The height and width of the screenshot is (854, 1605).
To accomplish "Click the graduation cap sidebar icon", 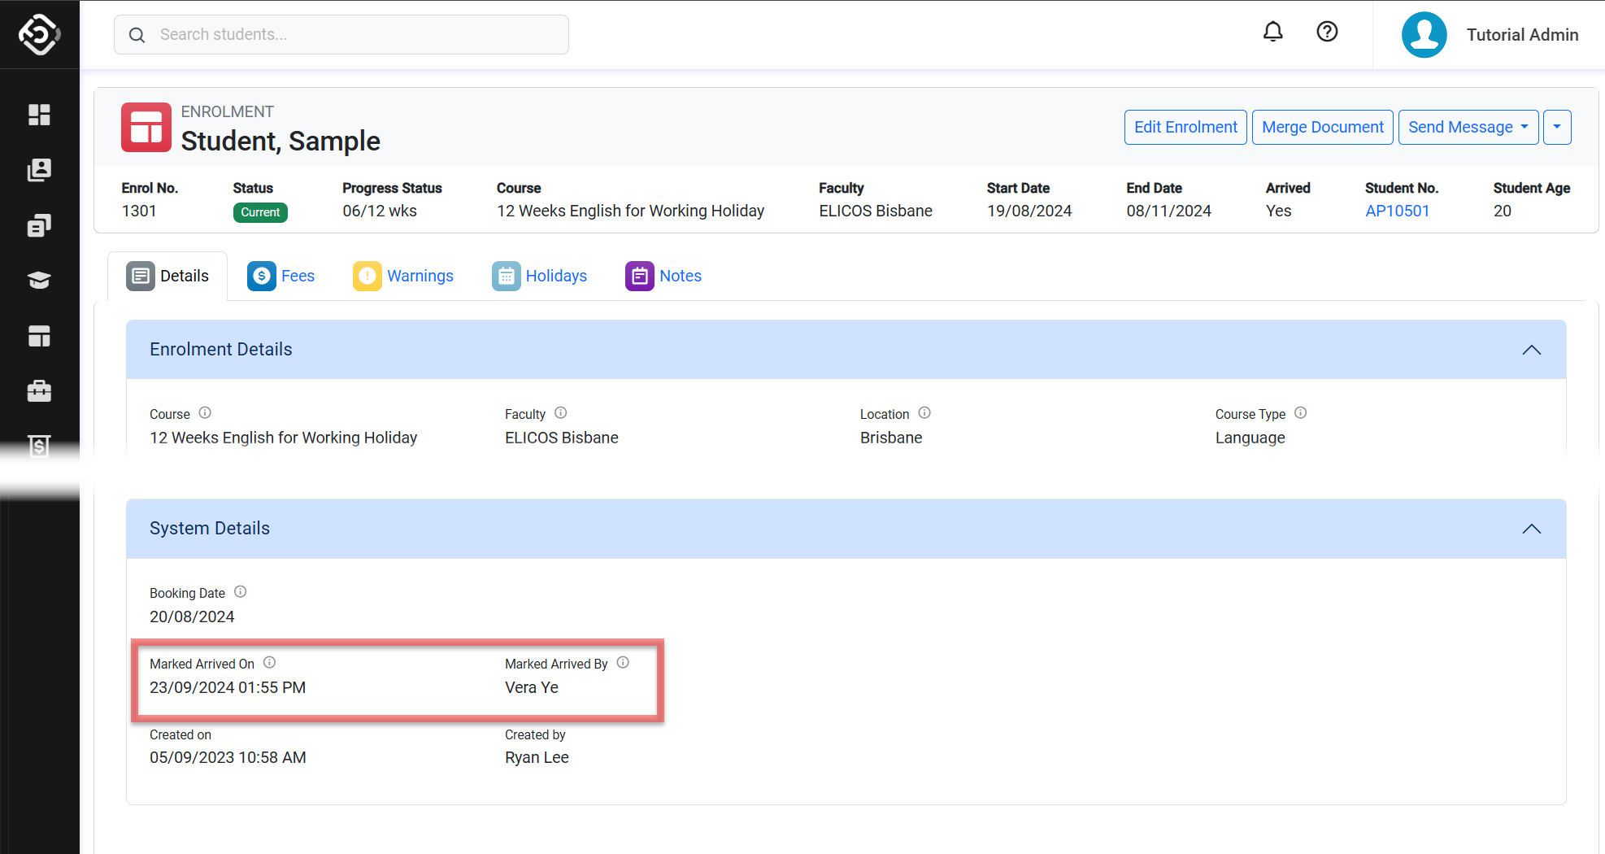I will [39, 281].
